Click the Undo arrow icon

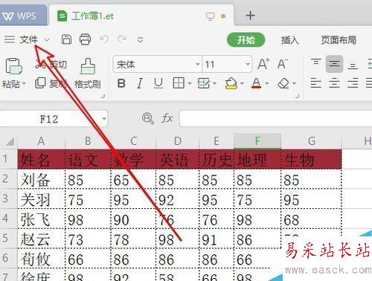click(x=104, y=39)
